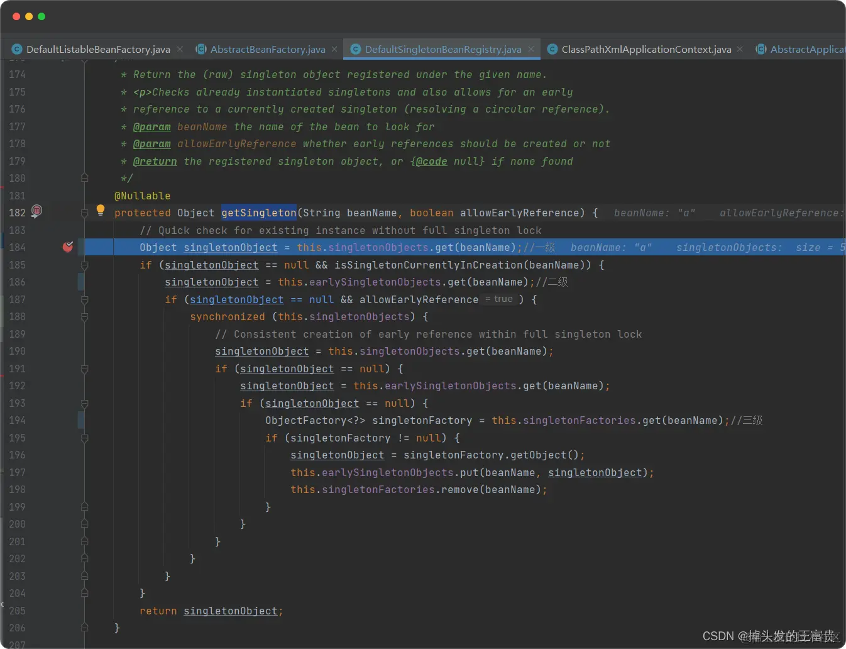Click the highlighted getSingleton method name

coord(258,213)
